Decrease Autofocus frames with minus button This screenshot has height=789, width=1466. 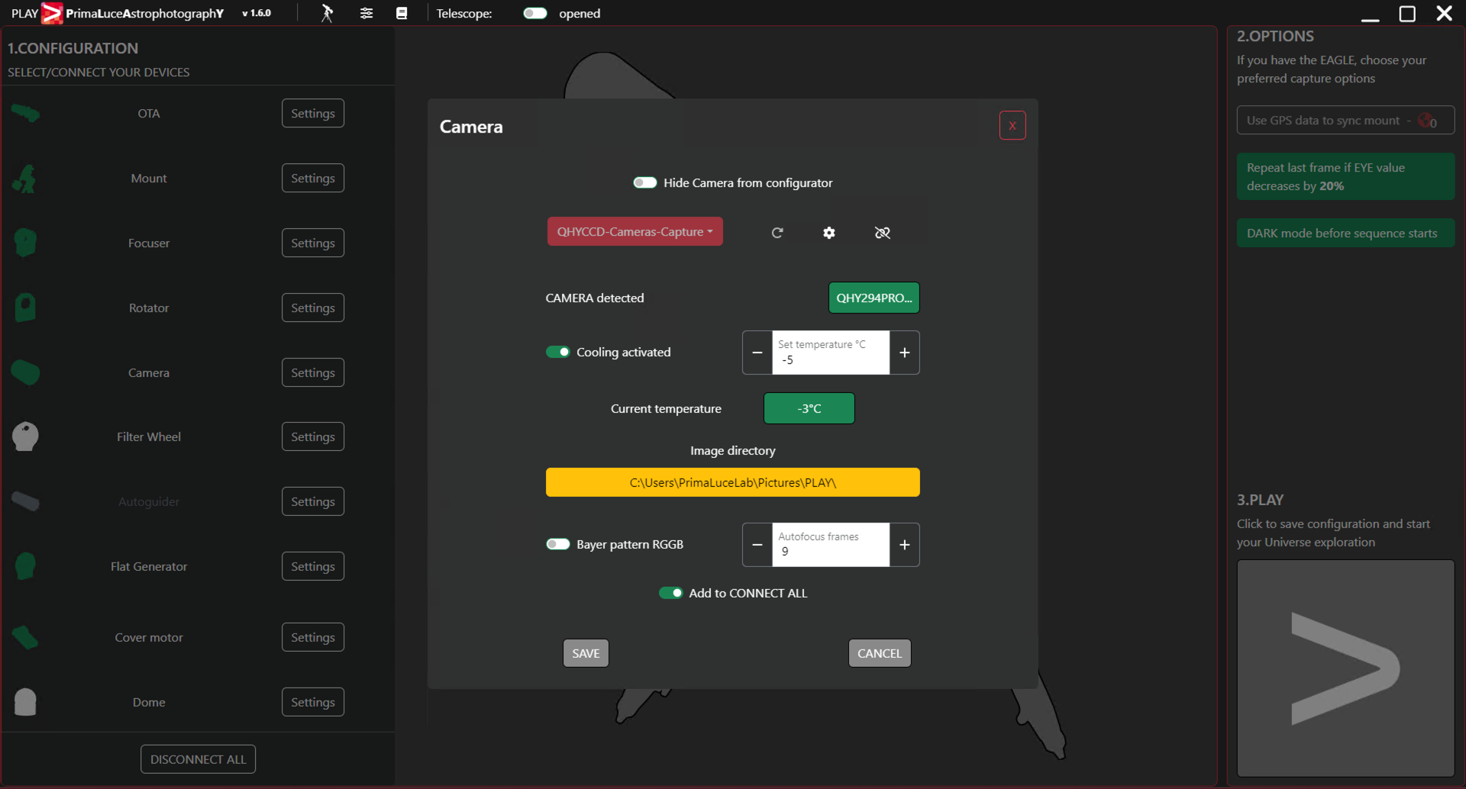coord(757,545)
